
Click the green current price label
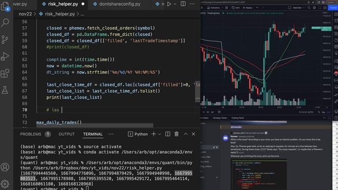322,28
